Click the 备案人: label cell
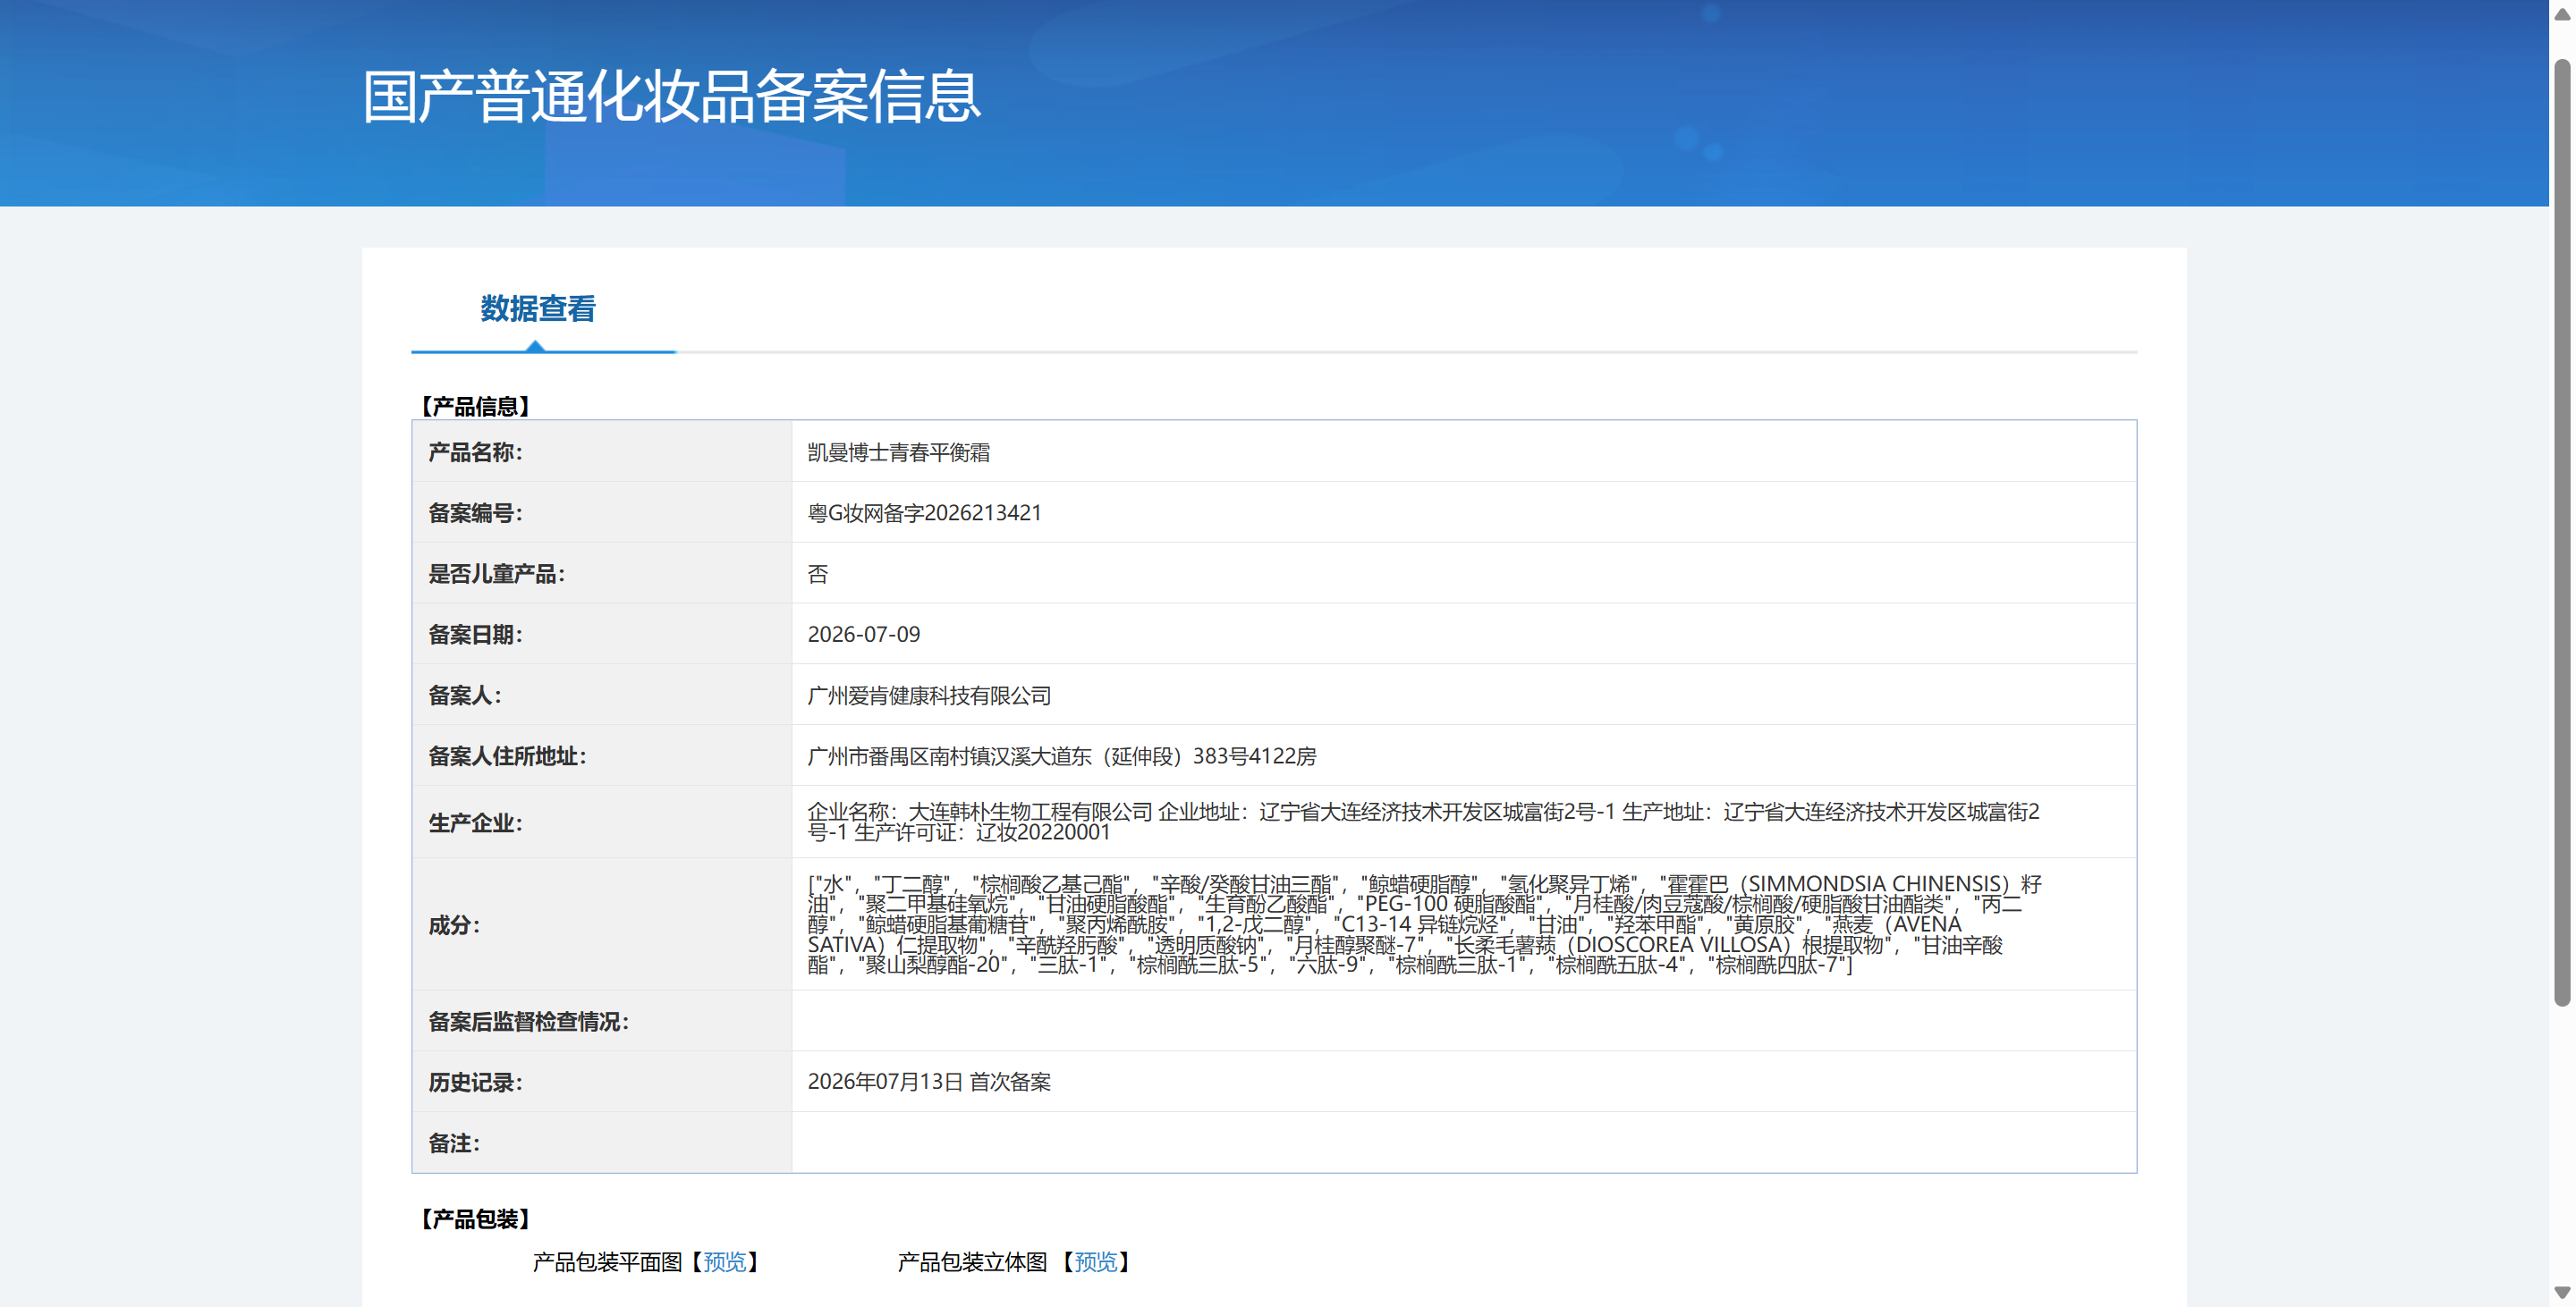Viewport: 2576px width, 1307px height. 602,696
